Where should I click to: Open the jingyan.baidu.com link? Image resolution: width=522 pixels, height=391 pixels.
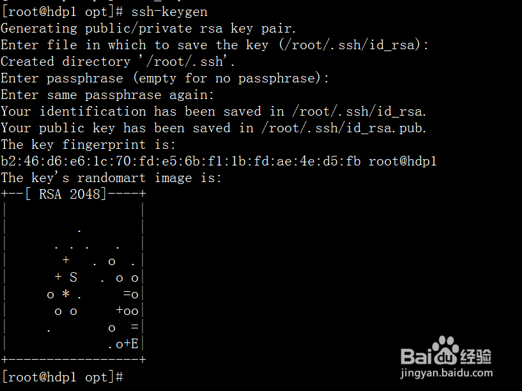(447, 374)
